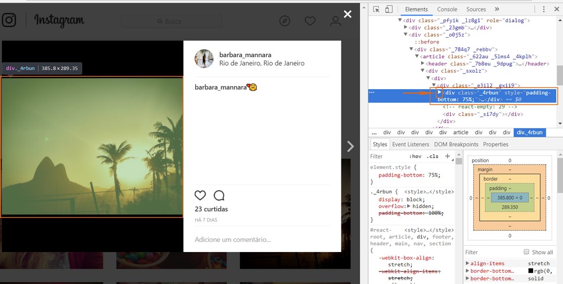Collapse the article _622au node
Screen dimensions: 563x284
pyautogui.click(x=417, y=57)
